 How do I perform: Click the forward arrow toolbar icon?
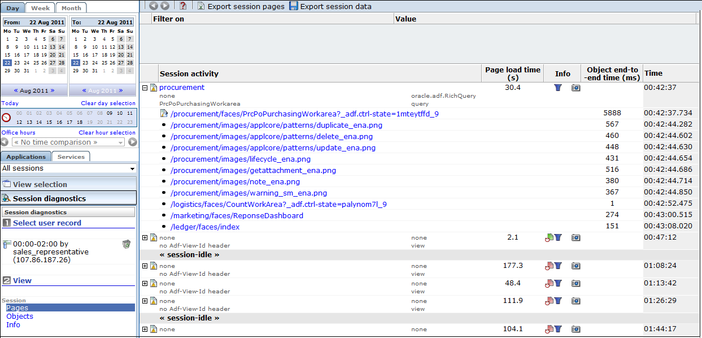pos(165,6)
